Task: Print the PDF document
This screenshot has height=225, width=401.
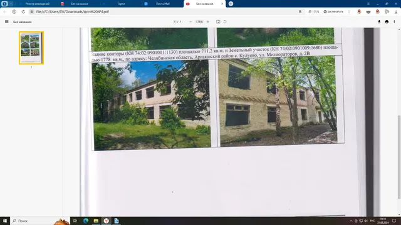Action: [387, 22]
